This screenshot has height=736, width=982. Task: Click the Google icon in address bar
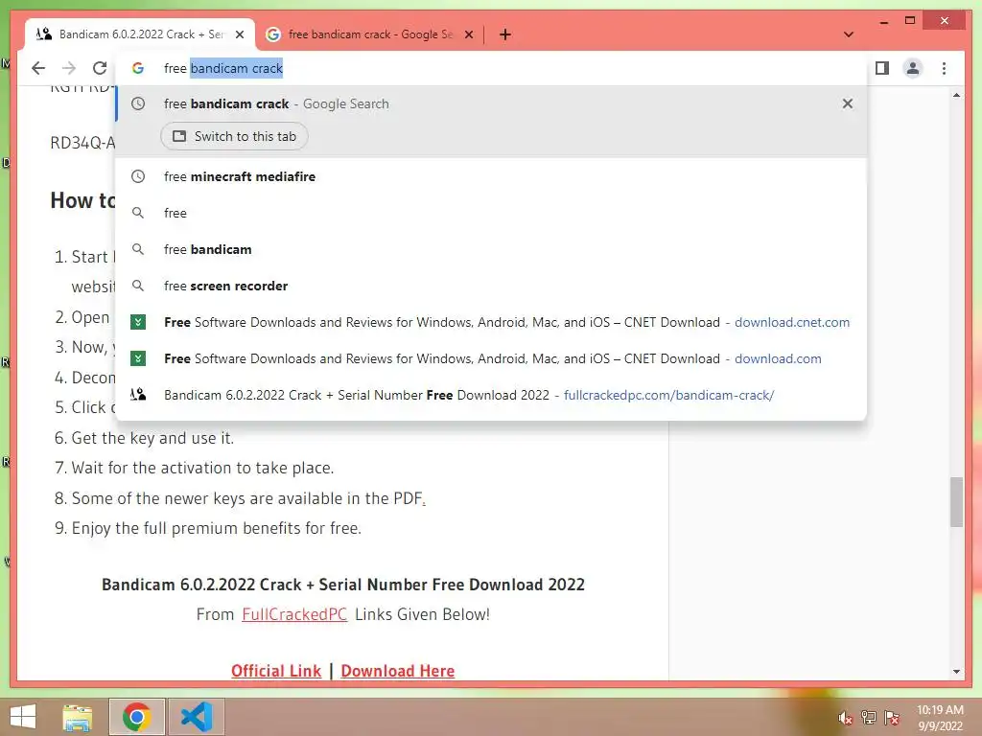point(138,68)
